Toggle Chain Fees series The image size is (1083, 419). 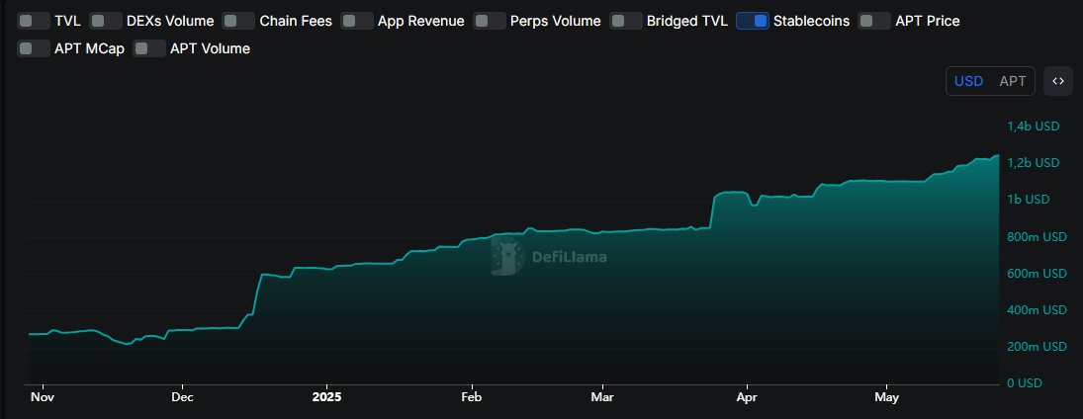[239, 21]
